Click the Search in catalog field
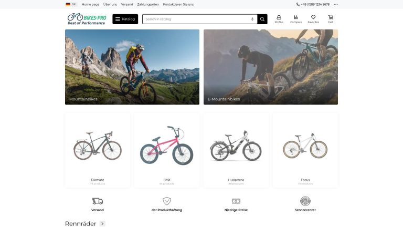Screen dimensions: 403x227 pos(196,19)
